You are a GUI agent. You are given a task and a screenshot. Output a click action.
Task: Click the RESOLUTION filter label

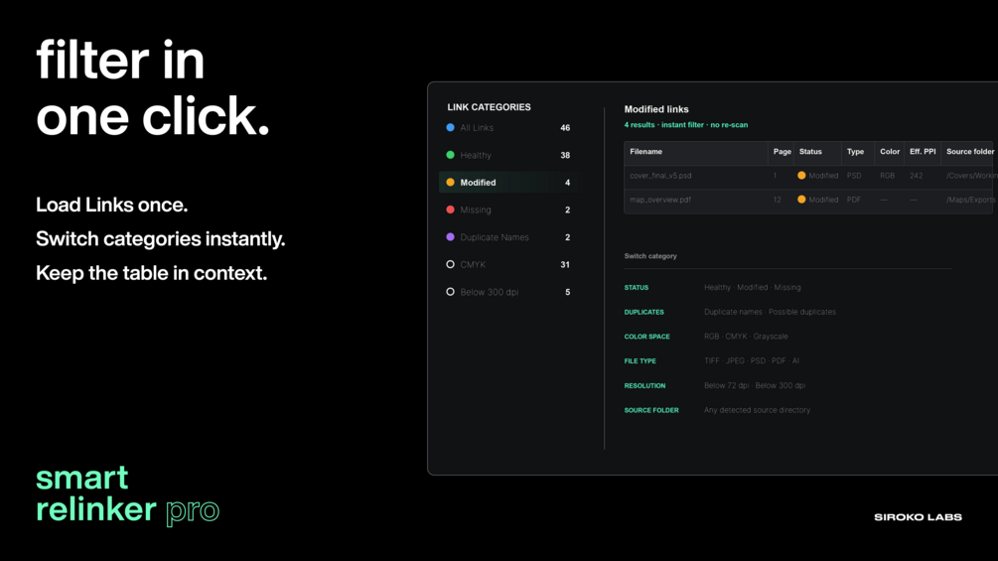point(644,386)
